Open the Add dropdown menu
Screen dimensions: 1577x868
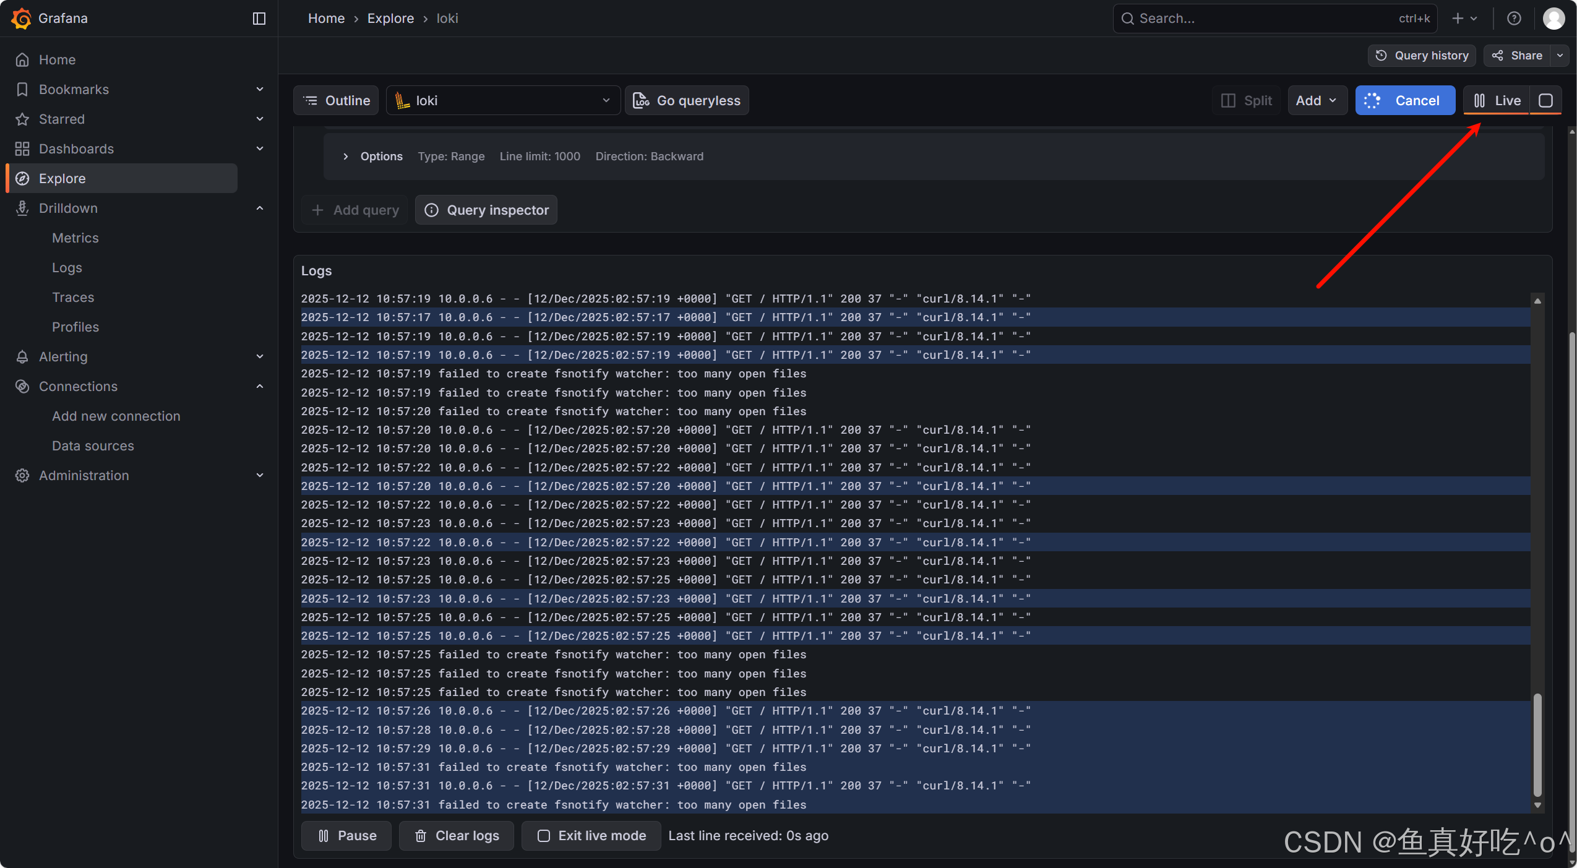click(1317, 100)
